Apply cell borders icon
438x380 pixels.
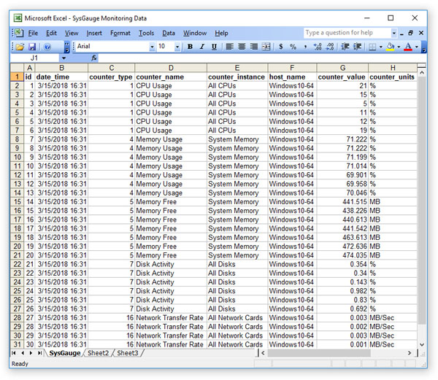pos(372,47)
